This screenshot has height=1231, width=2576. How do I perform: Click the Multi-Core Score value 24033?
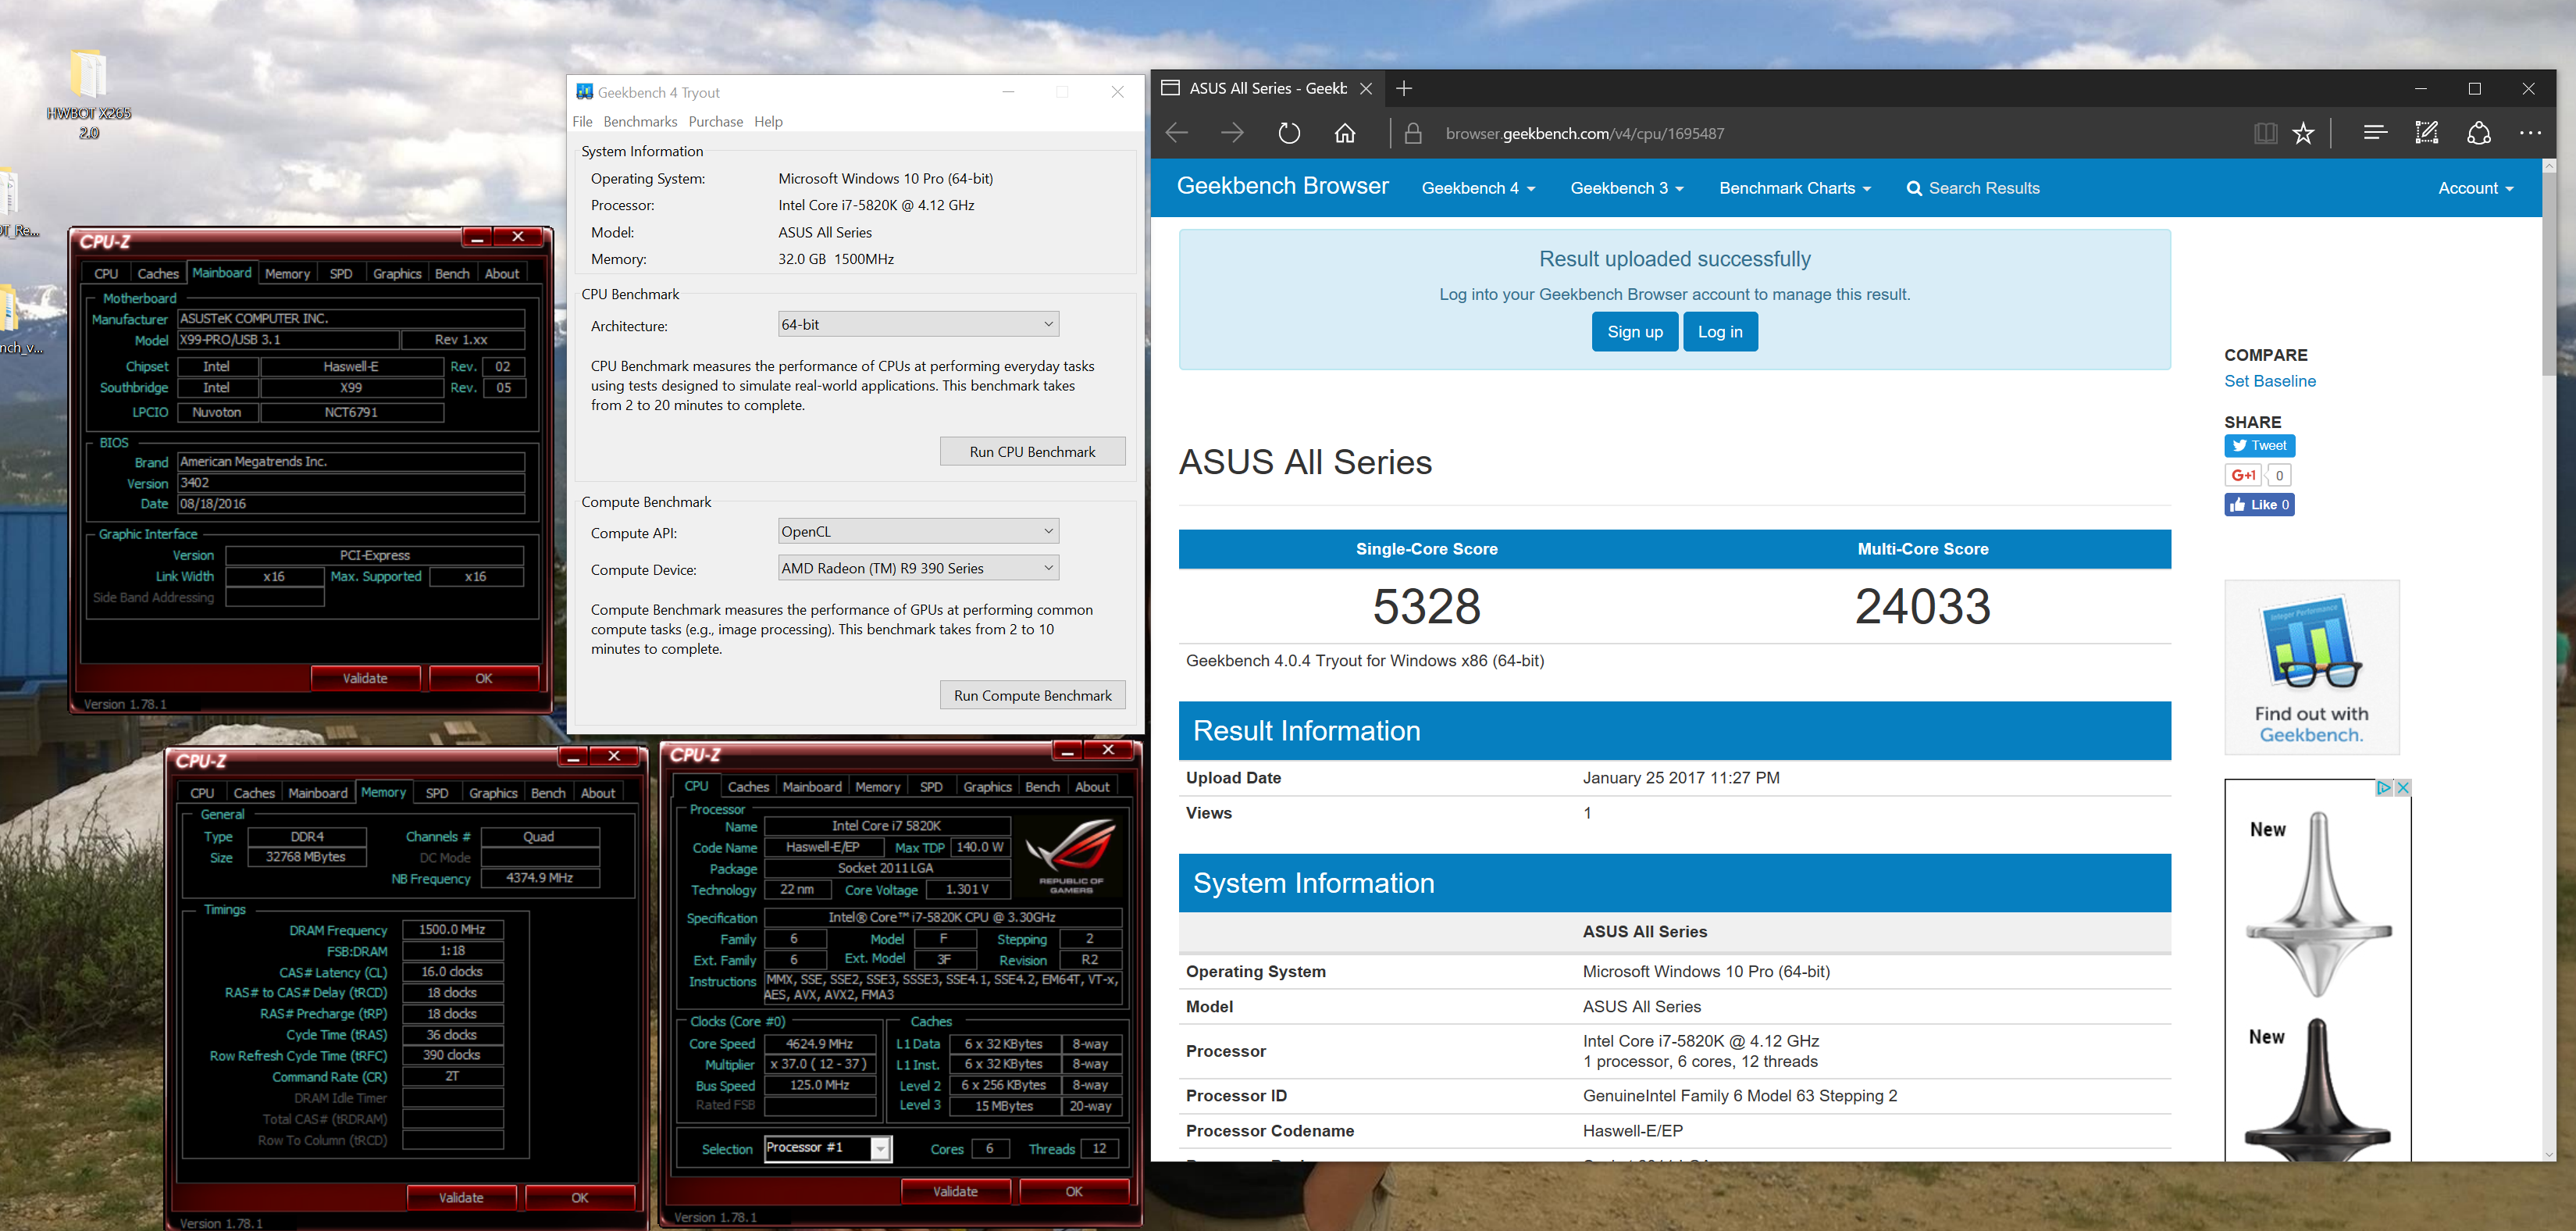(1922, 606)
